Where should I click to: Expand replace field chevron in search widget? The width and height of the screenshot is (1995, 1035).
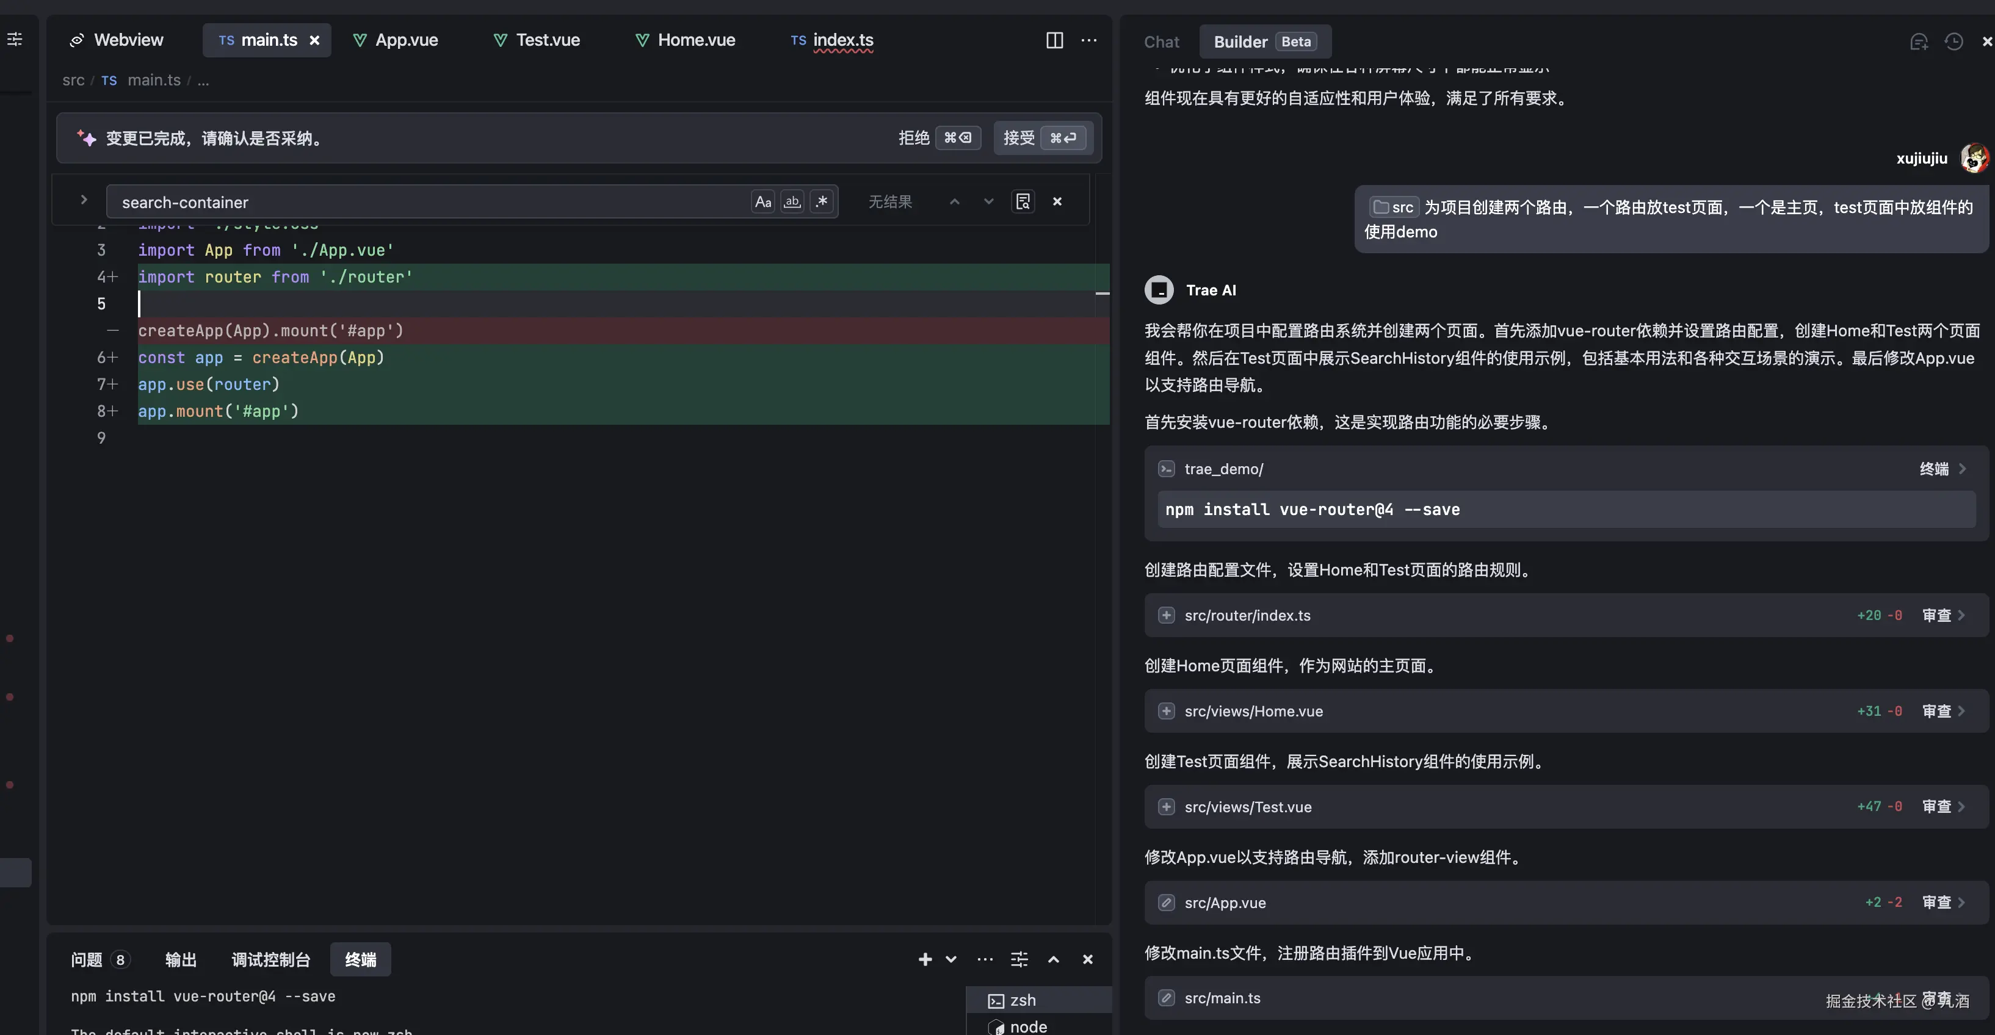click(x=84, y=200)
